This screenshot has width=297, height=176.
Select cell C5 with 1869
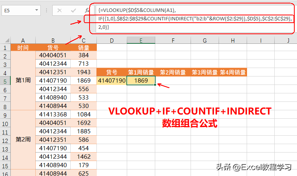(83, 81)
